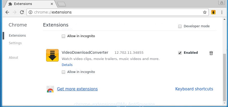The height and width of the screenshot is (107, 228).
Task: Click the VideoDownloadConverter extension logo
Action: click(52, 55)
